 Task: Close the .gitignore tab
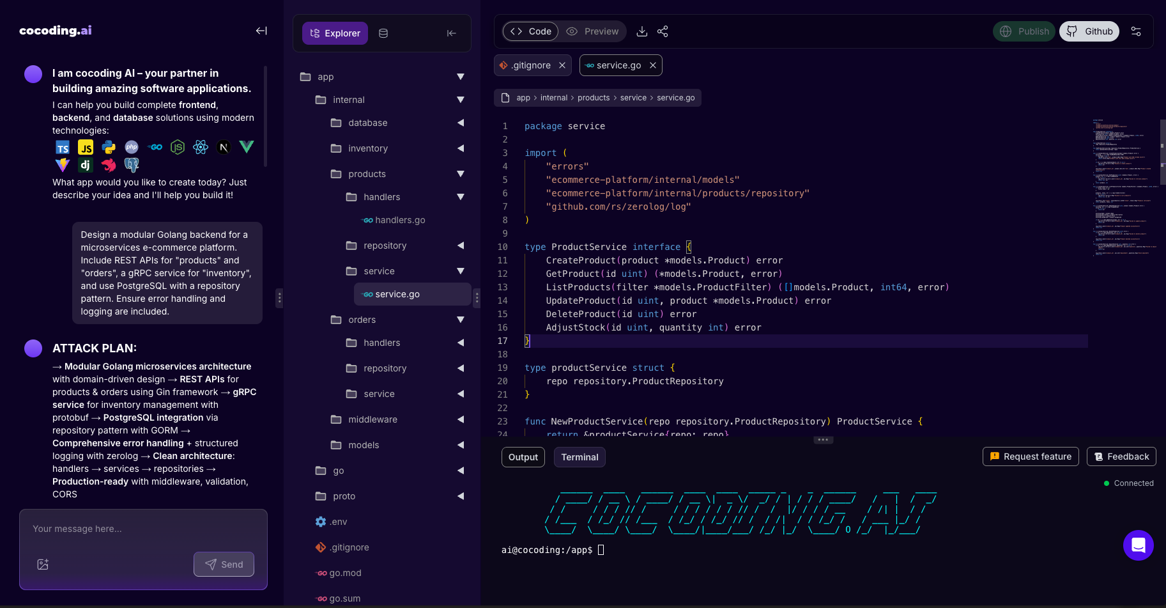click(x=562, y=65)
